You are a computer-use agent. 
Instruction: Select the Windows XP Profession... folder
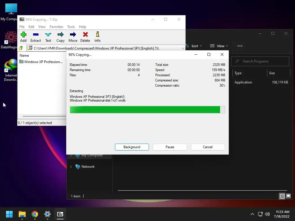point(41,62)
